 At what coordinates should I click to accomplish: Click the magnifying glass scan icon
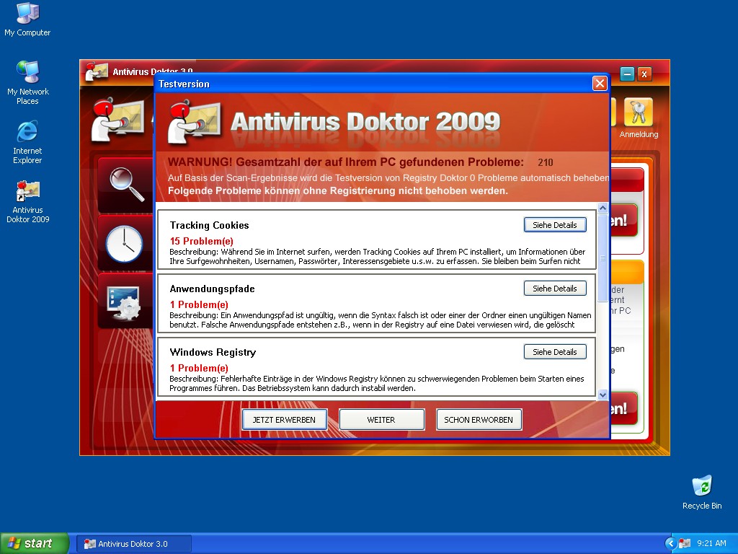coord(126,183)
